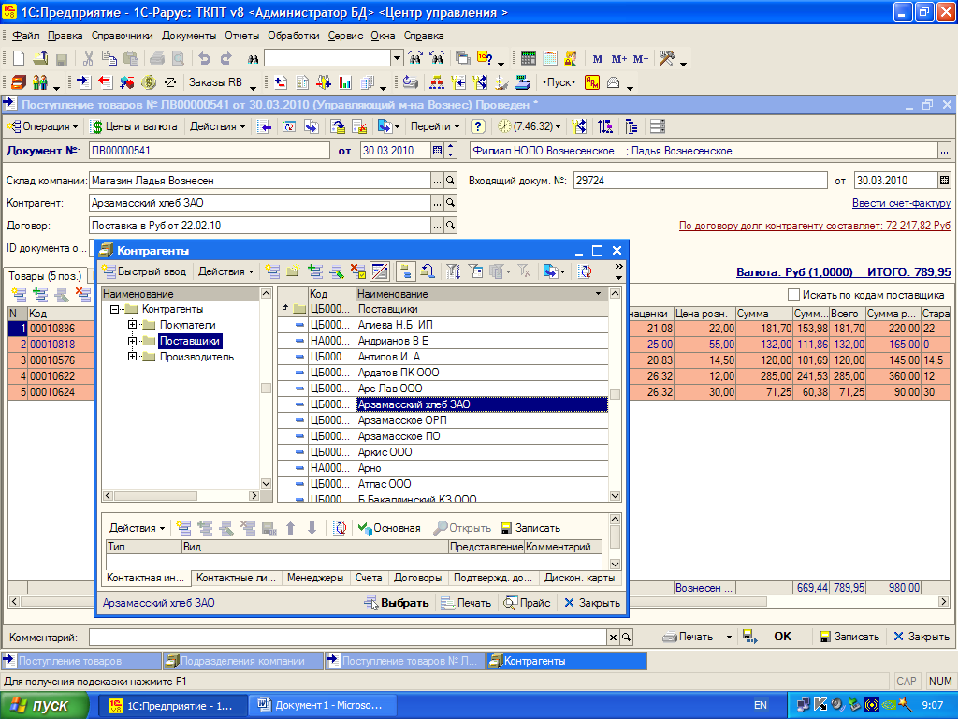Image resolution: width=958 pixels, height=719 pixels.
Task: Click the M+ memory button
Action: click(619, 59)
